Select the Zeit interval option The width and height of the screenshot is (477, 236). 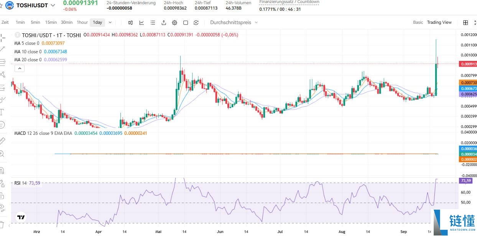click(x=5, y=22)
